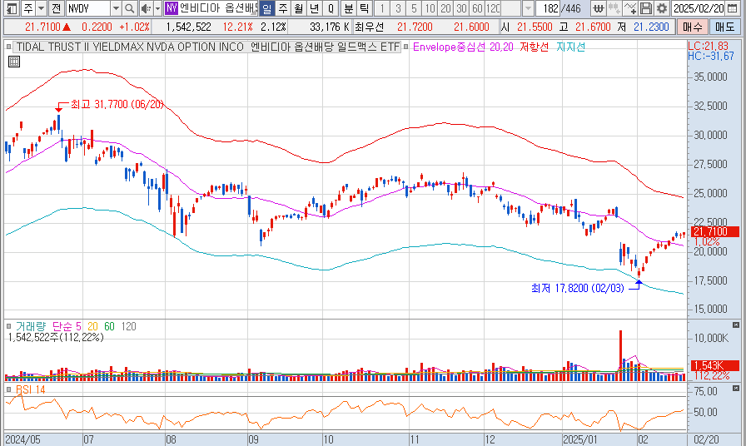Click the 182 bar count input field

(x=548, y=8)
